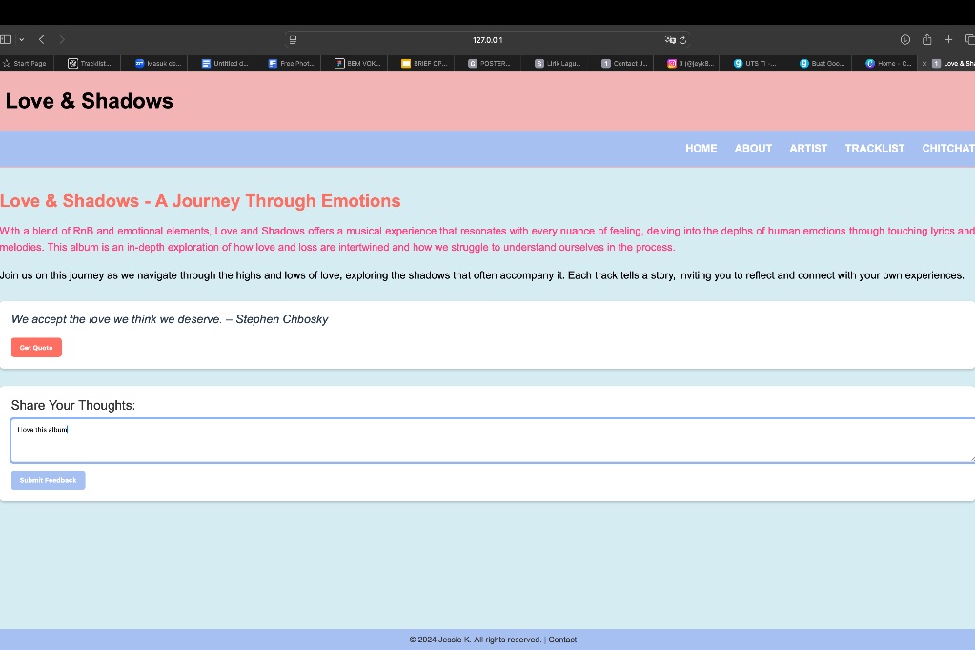975x650 pixels.
Task: Share the current page via the Share icon
Action: coord(926,39)
